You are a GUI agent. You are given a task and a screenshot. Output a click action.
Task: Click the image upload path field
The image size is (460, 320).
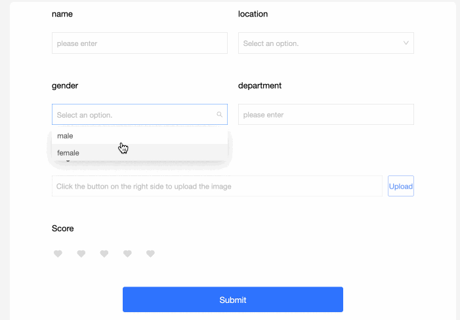pyautogui.click(x=217, y=186)
